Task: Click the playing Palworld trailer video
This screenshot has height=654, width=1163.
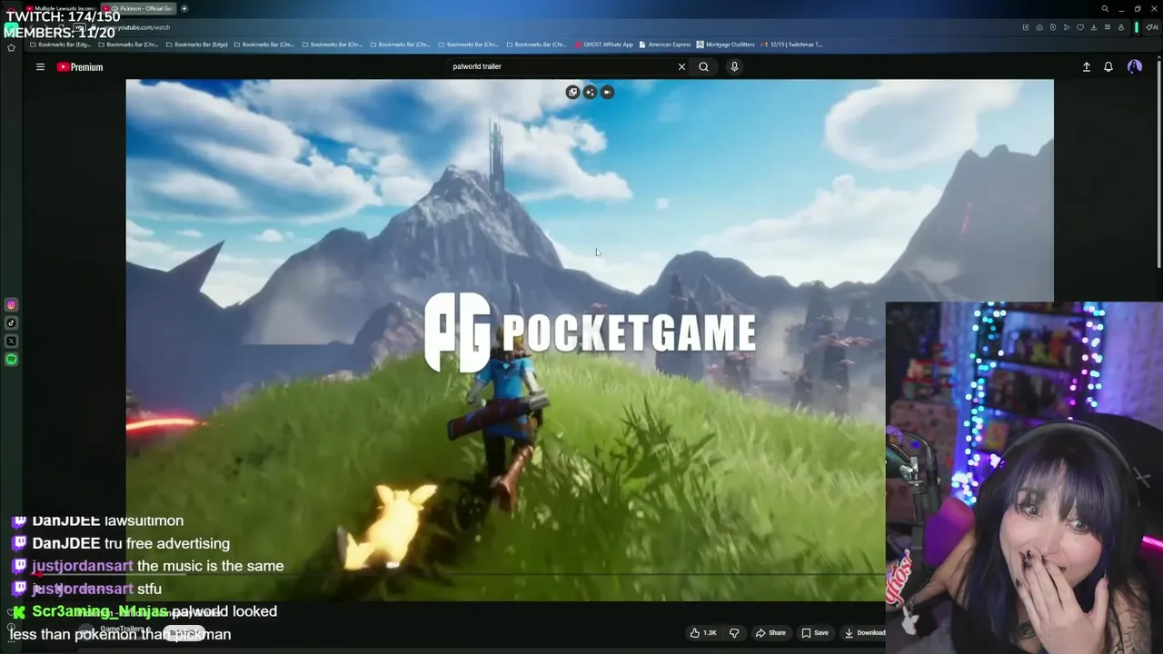Action: click(590, 340)
